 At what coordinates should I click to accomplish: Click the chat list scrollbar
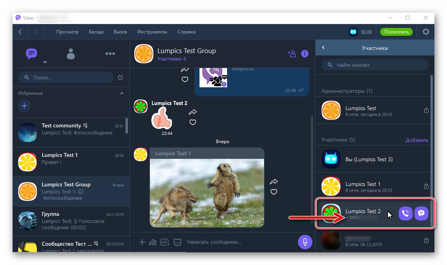point(127,126)
